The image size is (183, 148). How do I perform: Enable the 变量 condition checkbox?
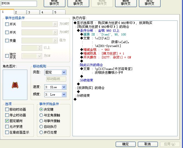(x=7, y=41)
